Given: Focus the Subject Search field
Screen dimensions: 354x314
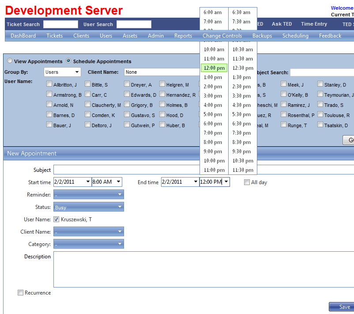Looking at the screenshot, I should tap(322, 72).
